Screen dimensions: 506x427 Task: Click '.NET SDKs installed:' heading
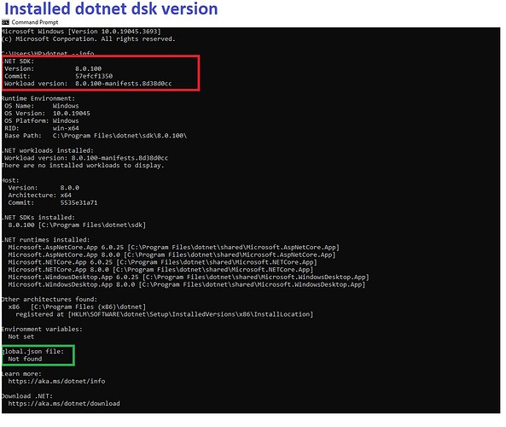coord(38,218)
